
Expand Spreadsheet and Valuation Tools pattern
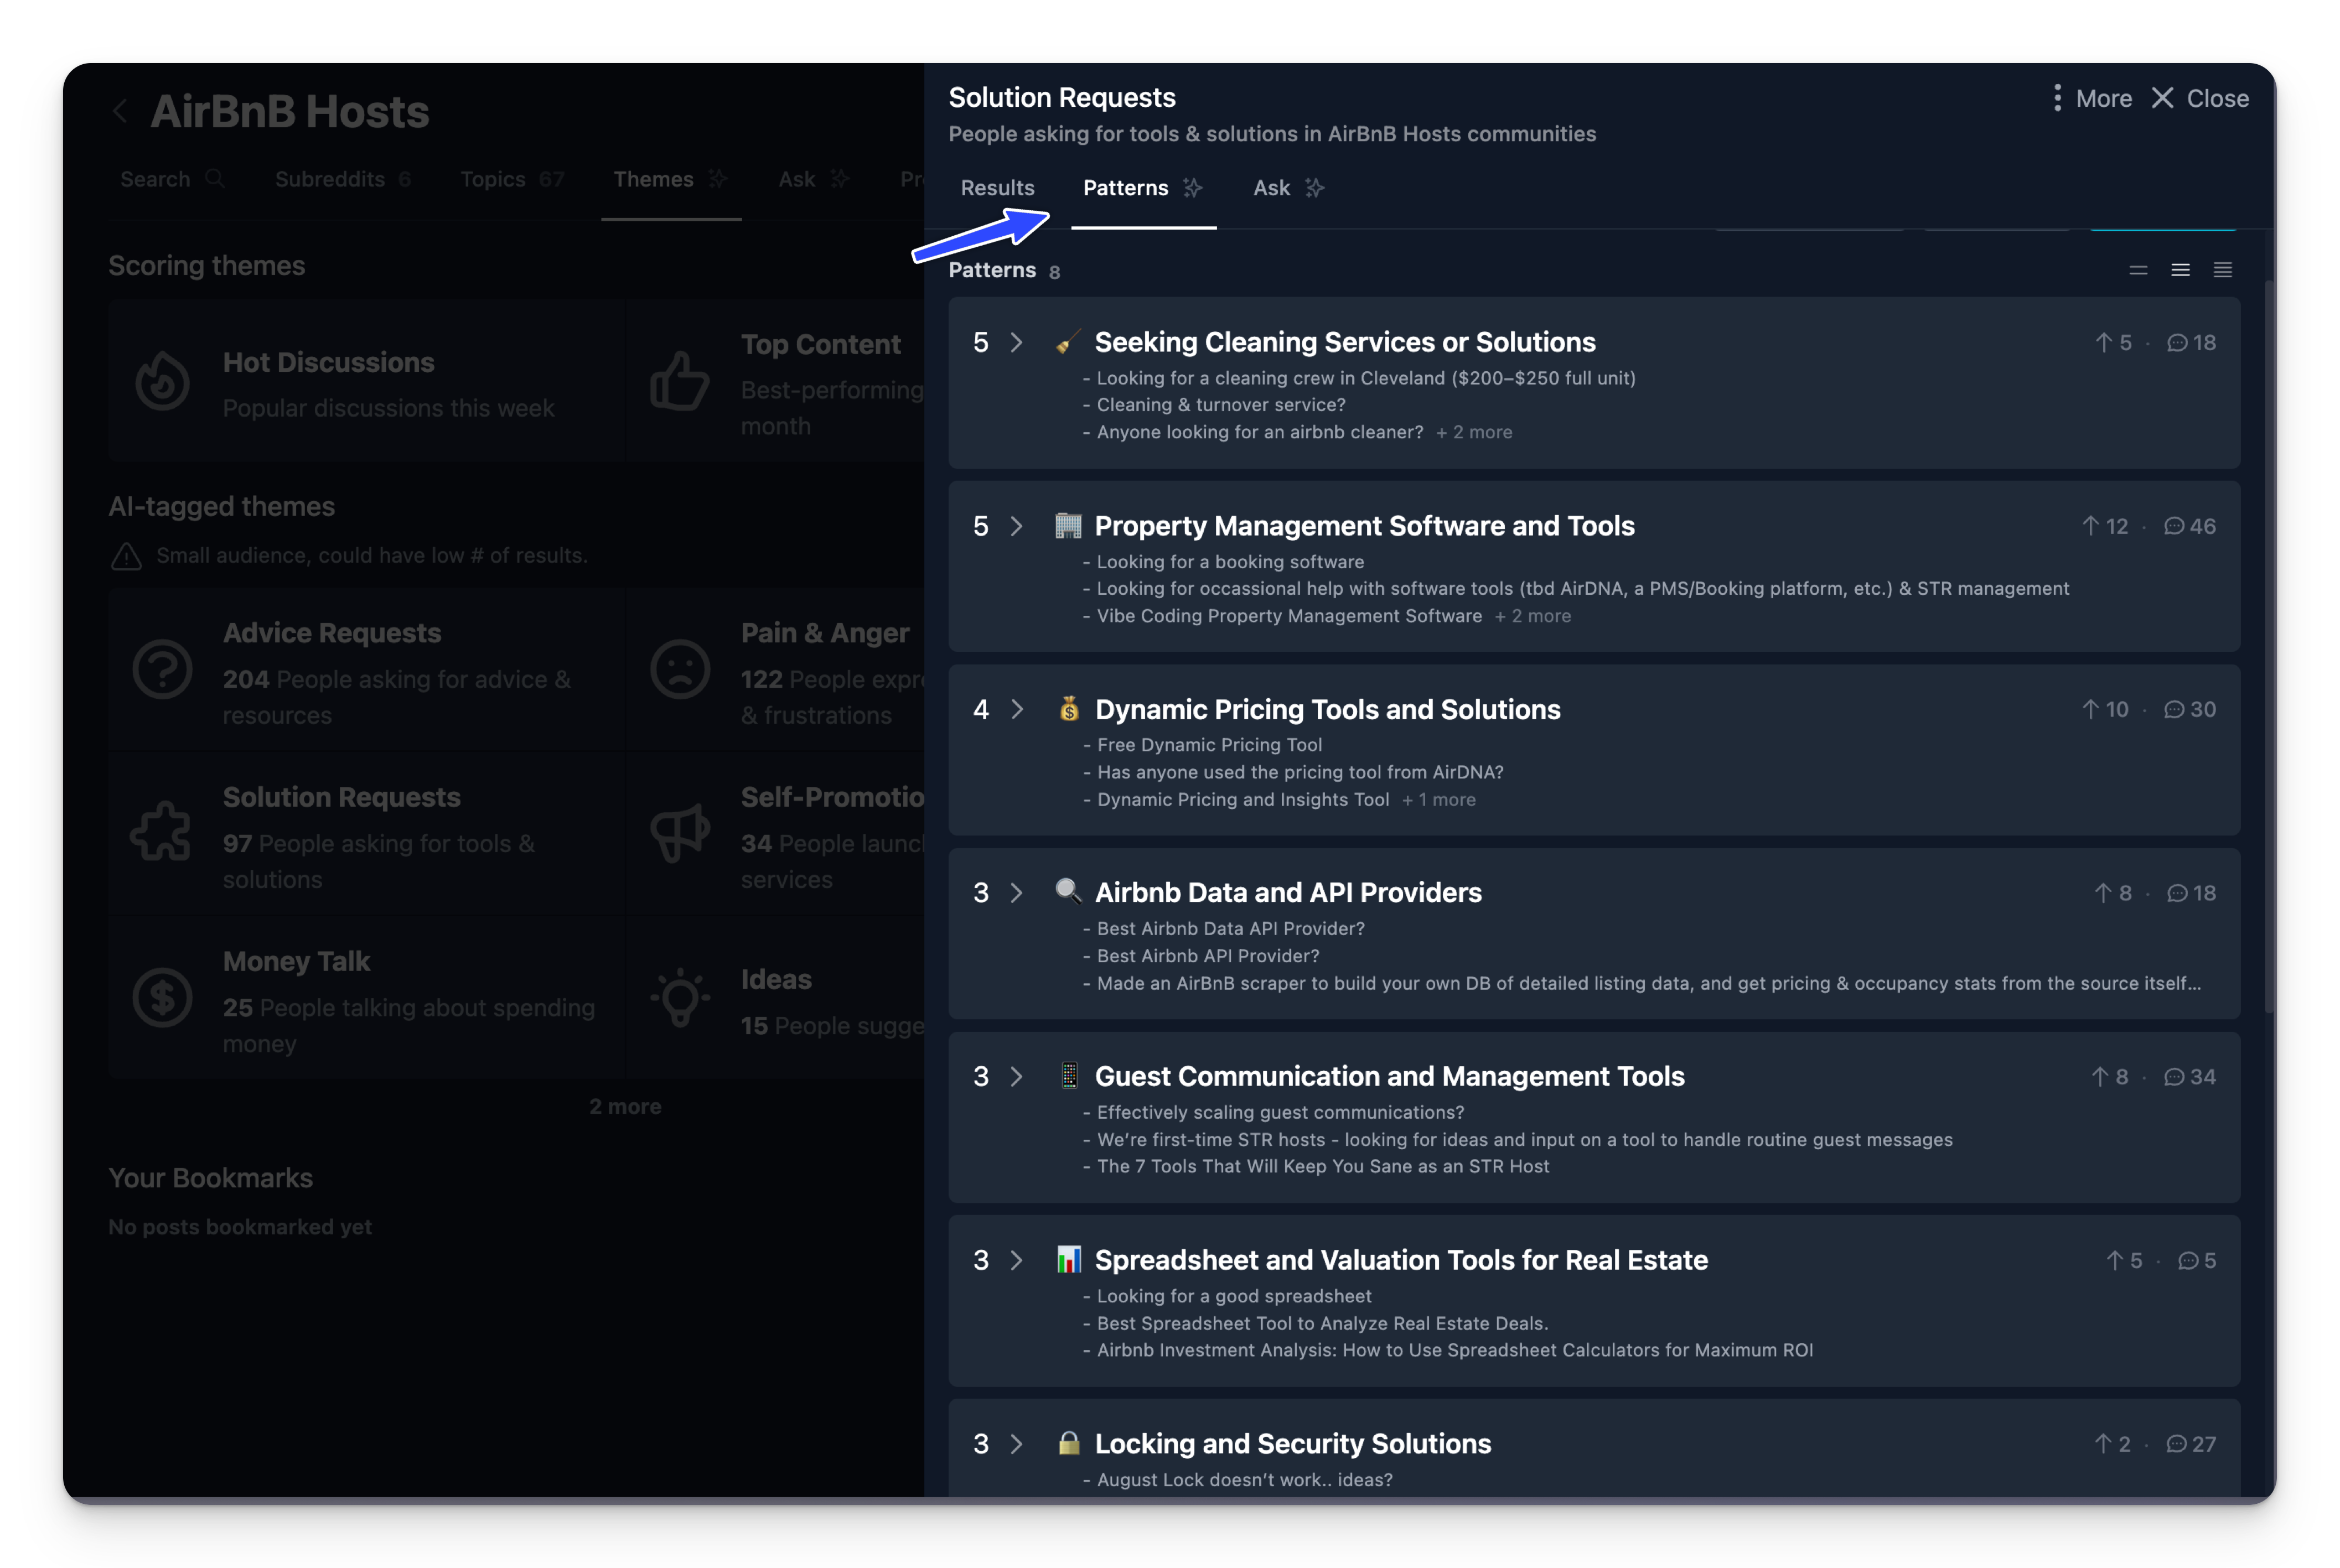(1017, 1260)
